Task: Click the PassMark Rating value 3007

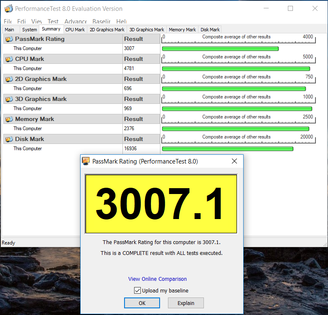Action: click(129, 48)
